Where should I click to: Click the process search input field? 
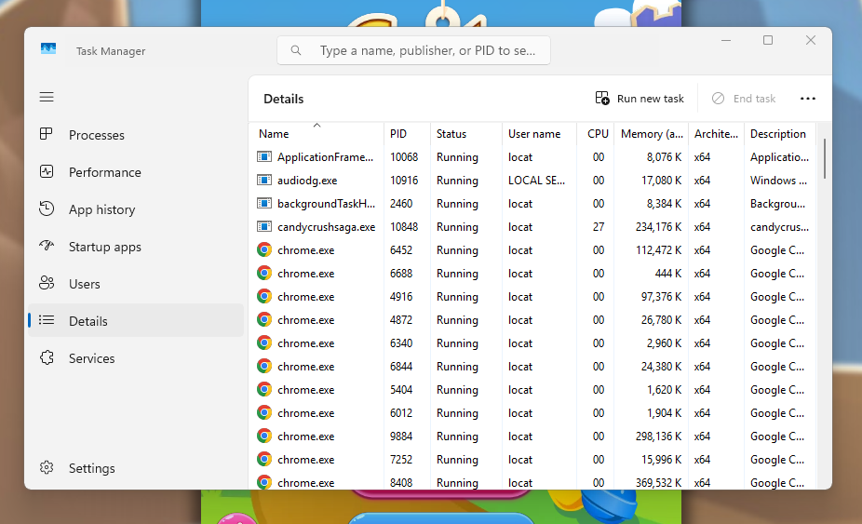413,50
